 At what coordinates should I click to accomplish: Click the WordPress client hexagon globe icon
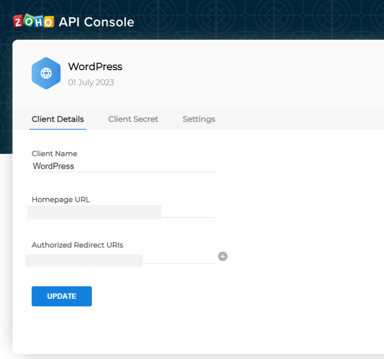tap(46, 73)
